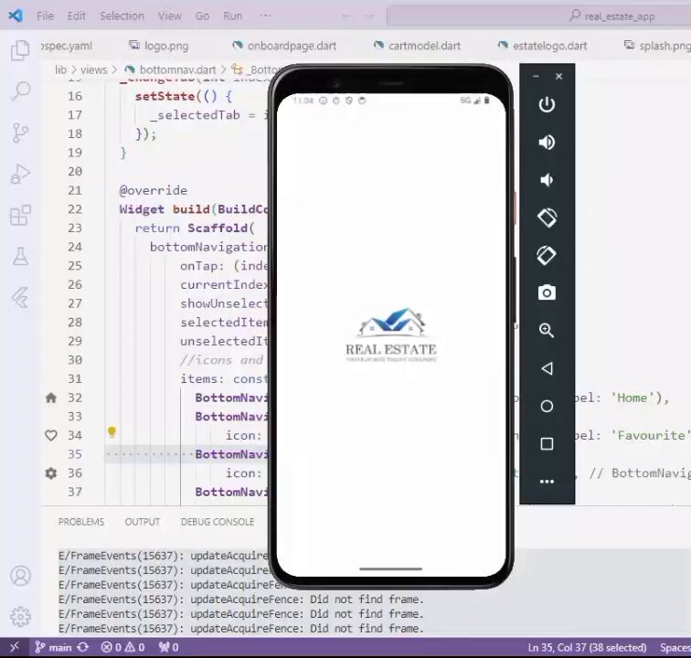The height and width of the screenshot is (658, 691).
Task: Click the ports forwarded indicator 0
Action: pyautogui.click(x=168, y=647)
